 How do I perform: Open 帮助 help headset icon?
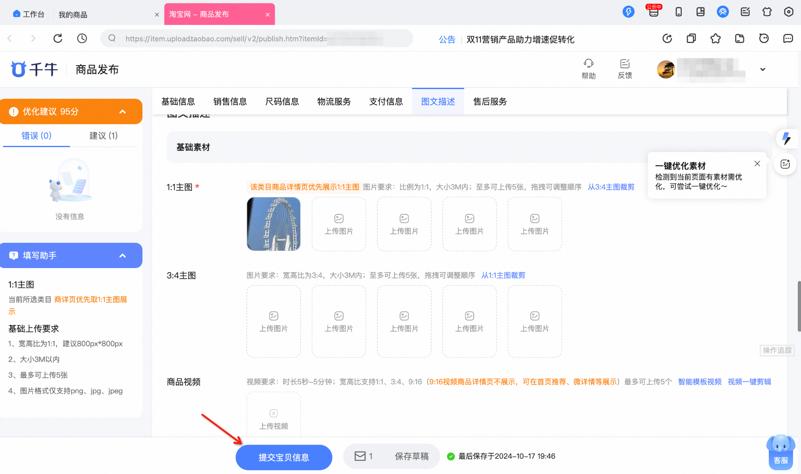pos(589,69)
